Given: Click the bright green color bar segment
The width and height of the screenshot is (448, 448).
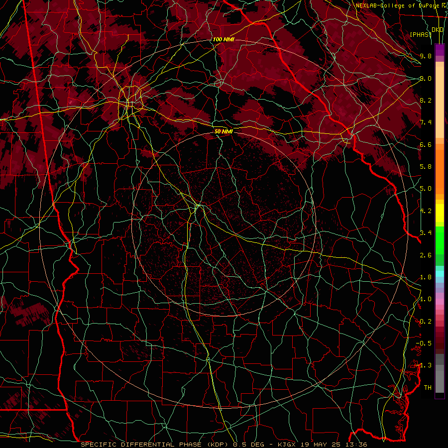Looking at the screenshot, I should (440, 240).
